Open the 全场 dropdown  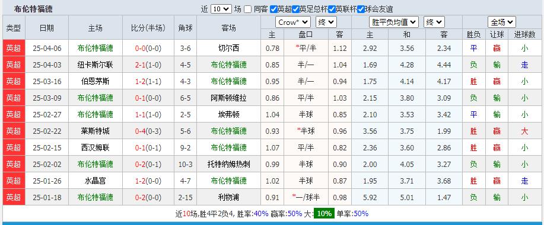point(502,22)
